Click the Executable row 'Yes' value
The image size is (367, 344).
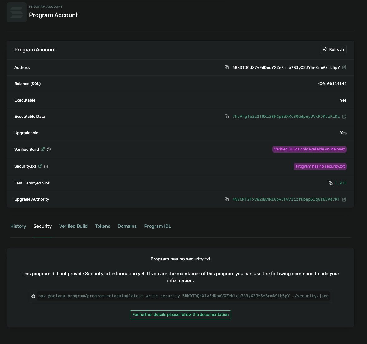343,100
